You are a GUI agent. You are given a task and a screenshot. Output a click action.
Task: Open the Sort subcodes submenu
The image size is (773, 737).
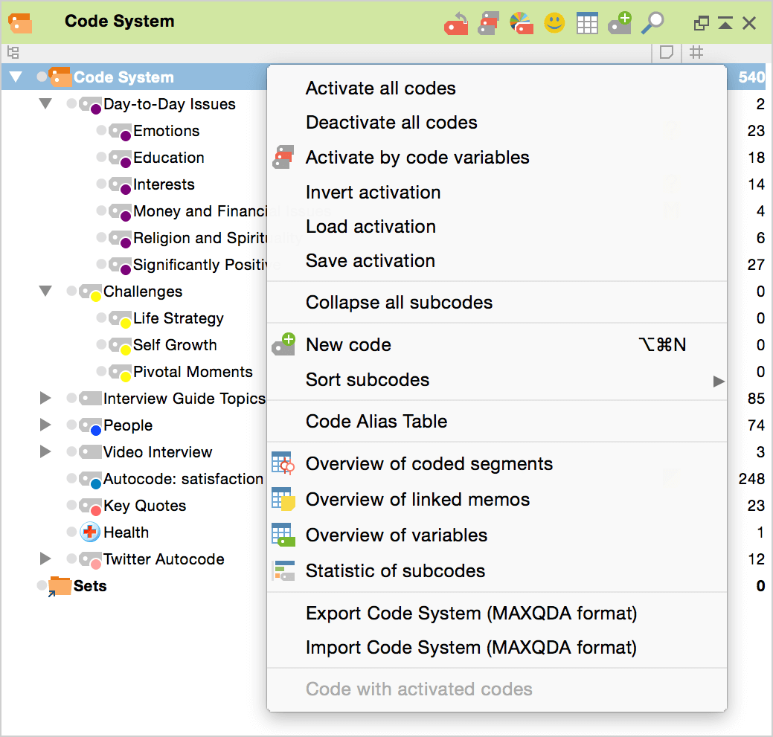click(368, 380)
